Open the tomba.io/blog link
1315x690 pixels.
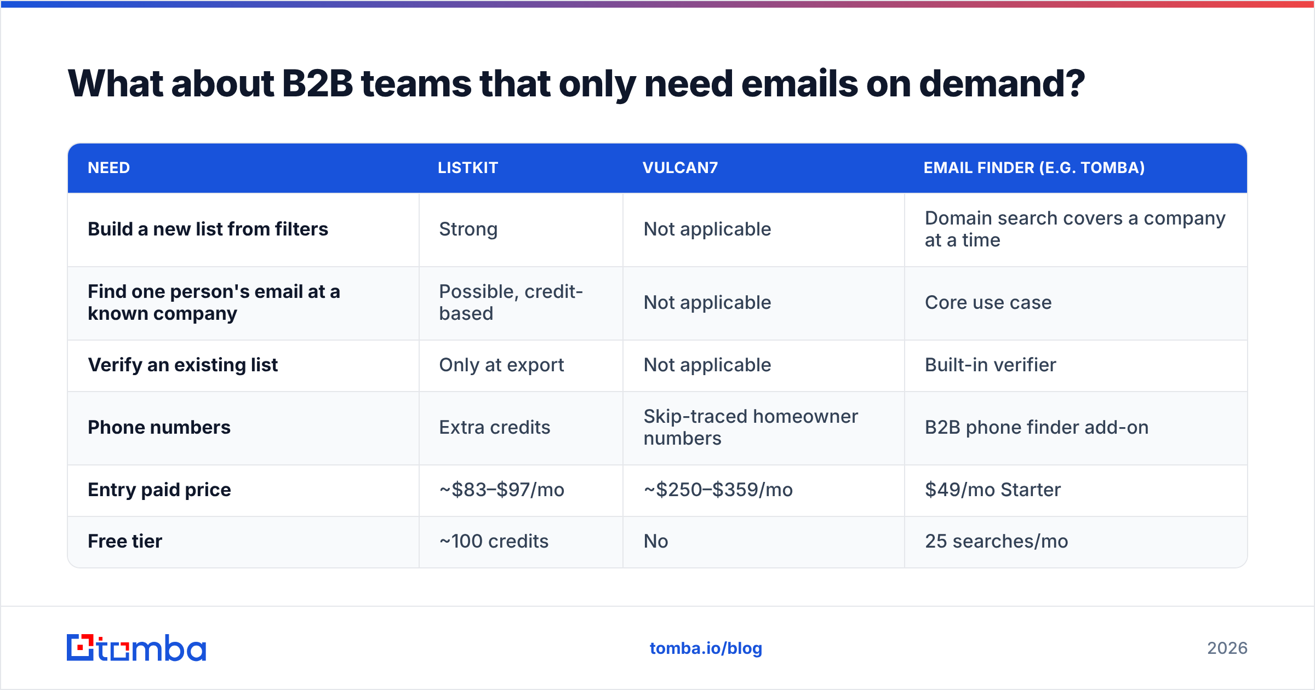(706, 648)
